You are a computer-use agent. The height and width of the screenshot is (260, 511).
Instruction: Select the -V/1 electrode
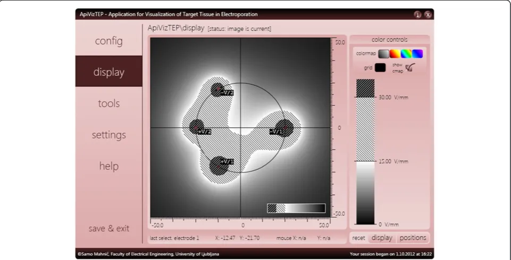(x=284, y=128)
